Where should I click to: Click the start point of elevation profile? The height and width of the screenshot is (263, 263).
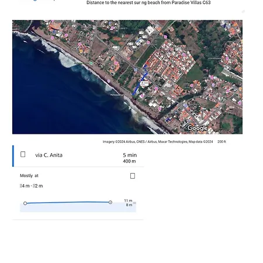point(25,203)
